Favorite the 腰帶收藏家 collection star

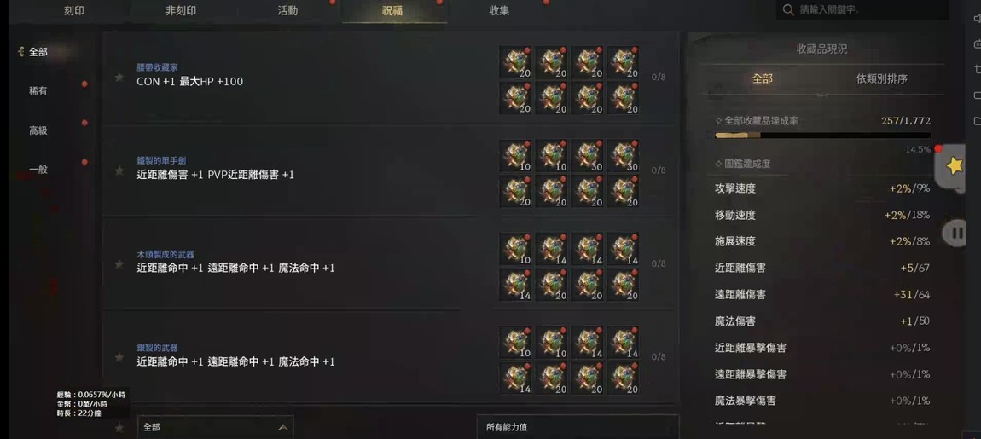pos(119,78)
